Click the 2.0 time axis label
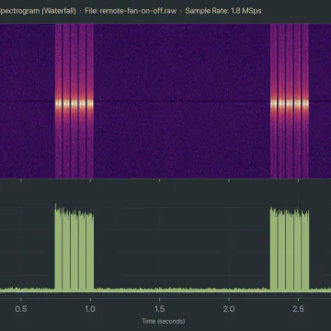Viewport: 331px width, 331px height. 229,309
